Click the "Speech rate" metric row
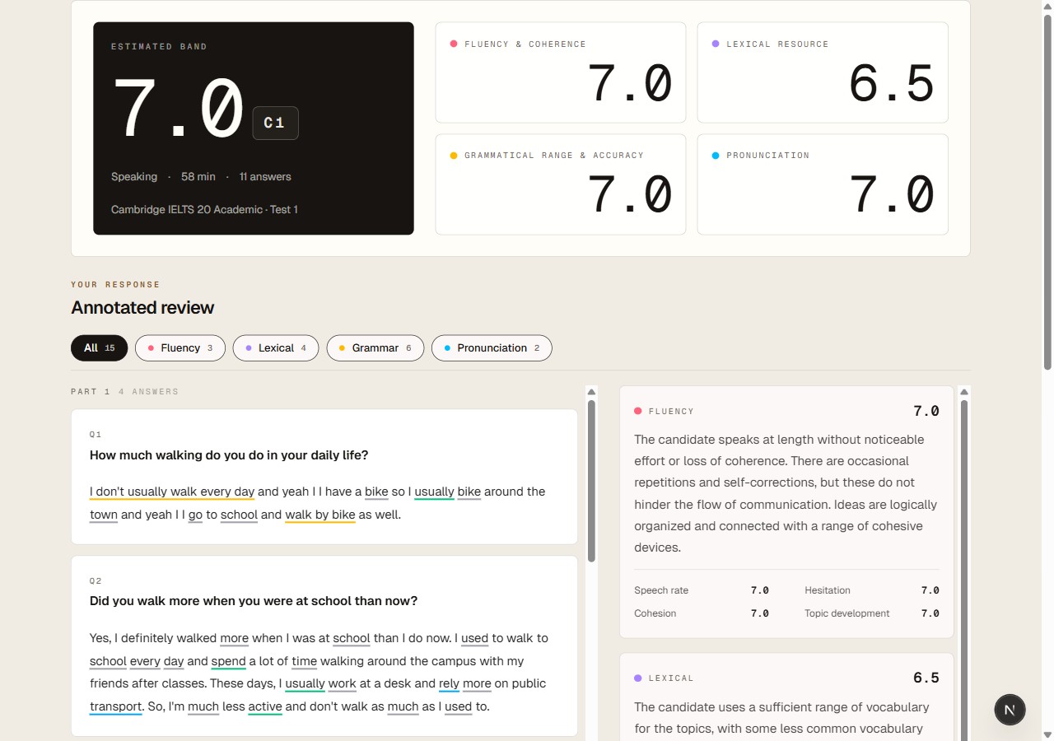The height and width of the screenshot is (741, 1054). point(702,590)
